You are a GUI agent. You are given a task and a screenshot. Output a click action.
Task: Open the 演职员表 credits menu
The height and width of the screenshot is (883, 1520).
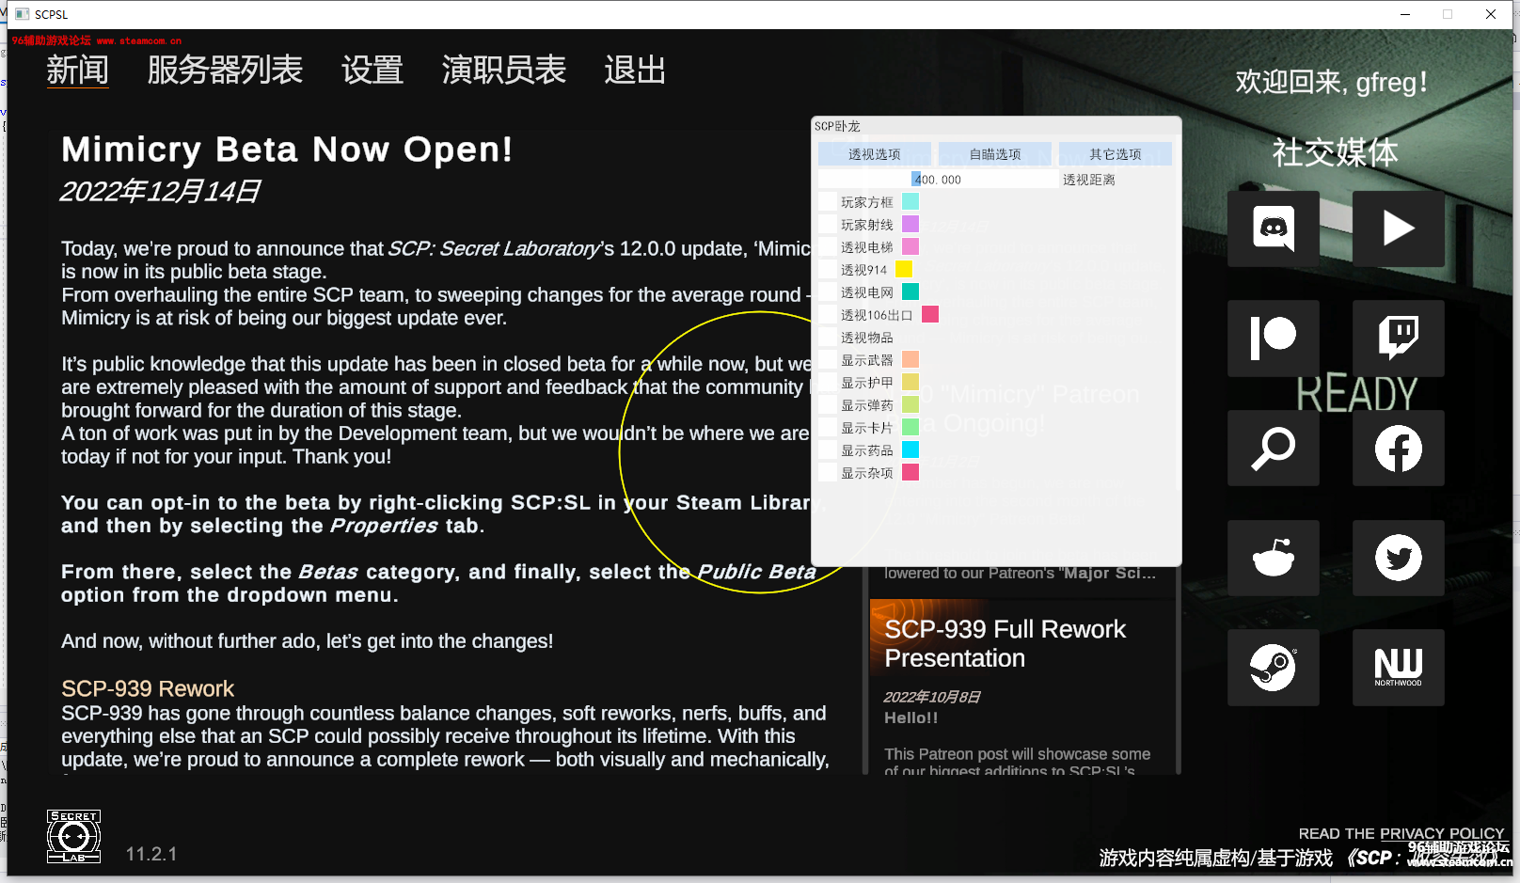504,71
